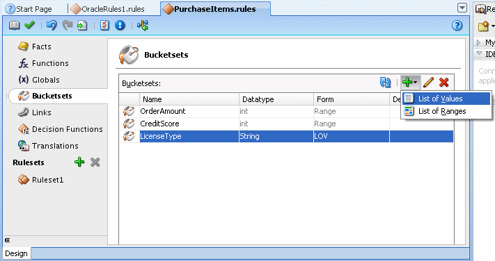Expand the My section in right panel

[x=479, y=42]
